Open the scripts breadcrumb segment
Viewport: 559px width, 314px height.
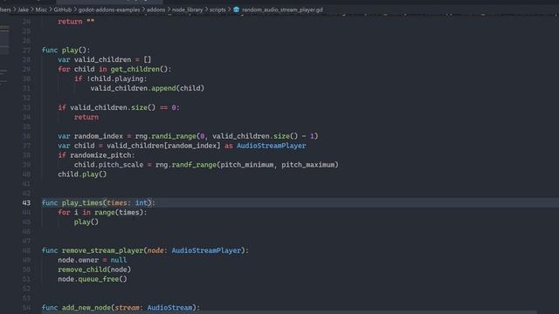tap(217, 10)
